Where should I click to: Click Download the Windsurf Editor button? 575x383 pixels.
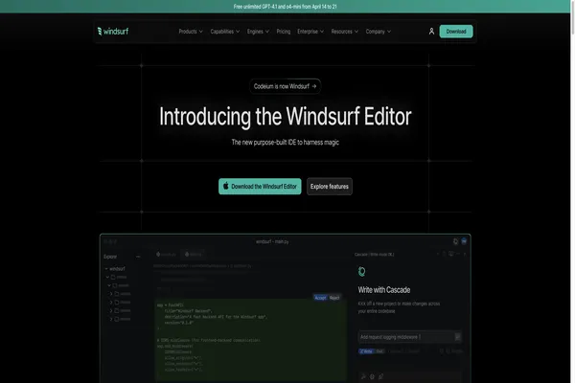click(260, 187)
